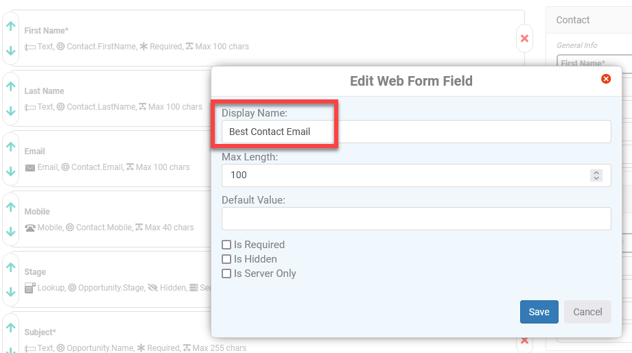This screenshot has width=632, height=353.
Task: Move Stage field down with arrow
Action: (x=11, y=292)
